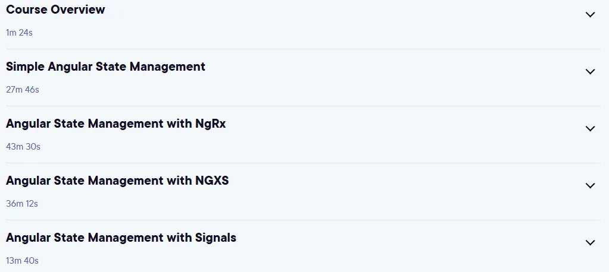Expand the NGXS module chevron
The height and width of the screenshot is (272, 609).
(x=590, y=186)
